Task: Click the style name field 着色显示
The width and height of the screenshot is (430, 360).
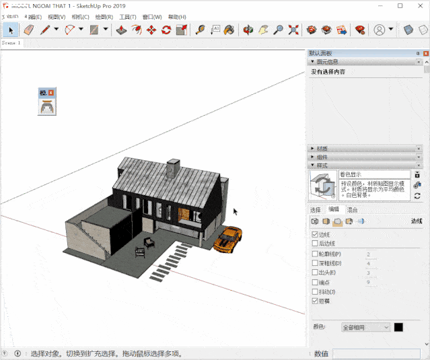Action: [x=374, y=174]
